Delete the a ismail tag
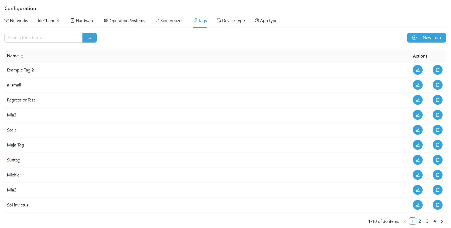Image resolution: width=451 pixels, height=228 pixels. pyautogui.click(x=437, y=85)
